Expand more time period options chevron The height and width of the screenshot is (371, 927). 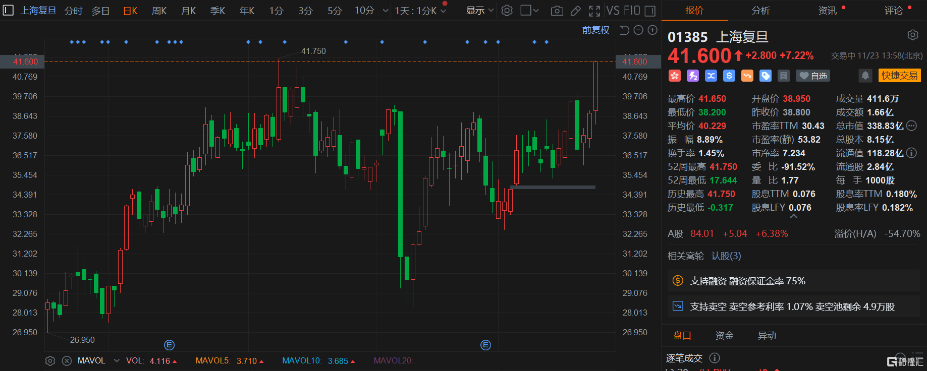pos(386,11)
